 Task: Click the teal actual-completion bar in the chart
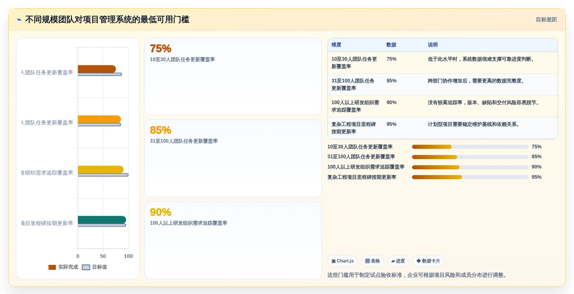[x=102, y=220]
